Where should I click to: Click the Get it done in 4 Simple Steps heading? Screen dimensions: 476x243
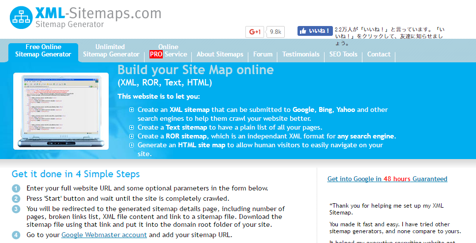pyautogui.click(x=76, y=174)
